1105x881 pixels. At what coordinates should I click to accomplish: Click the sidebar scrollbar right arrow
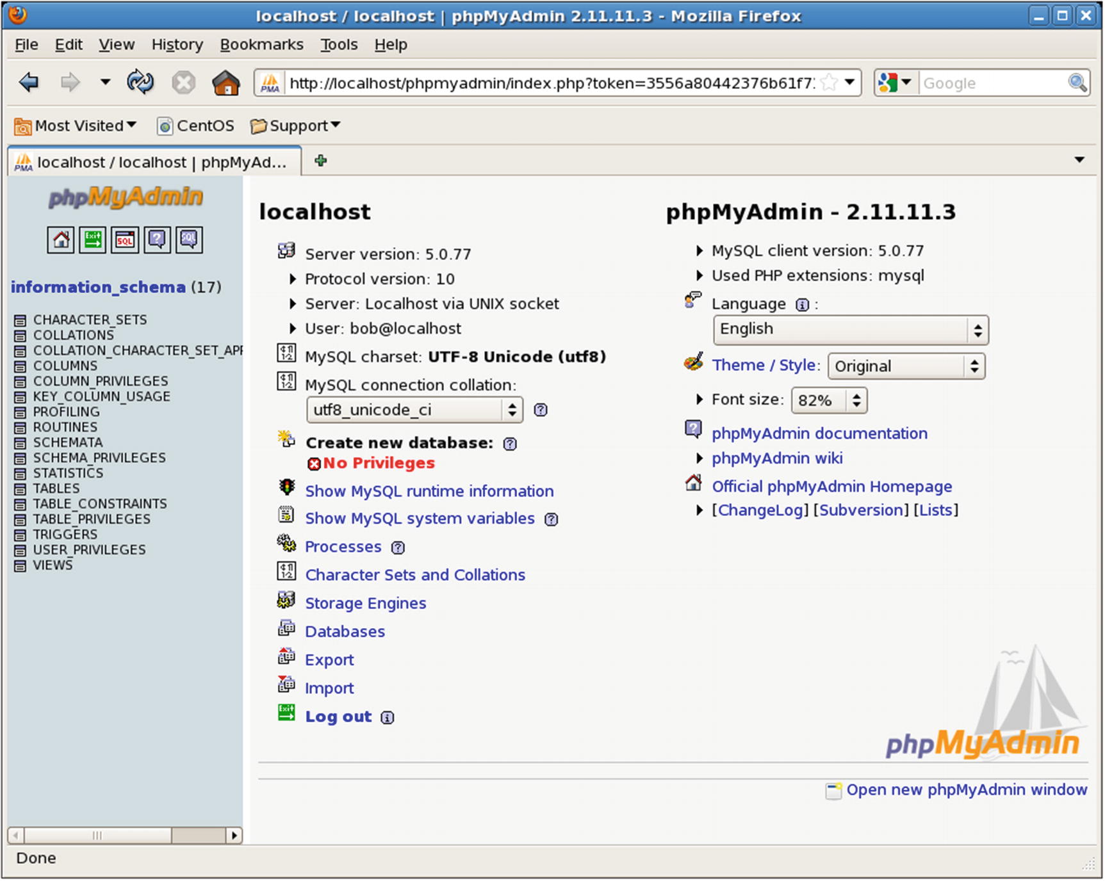(234, 836)
